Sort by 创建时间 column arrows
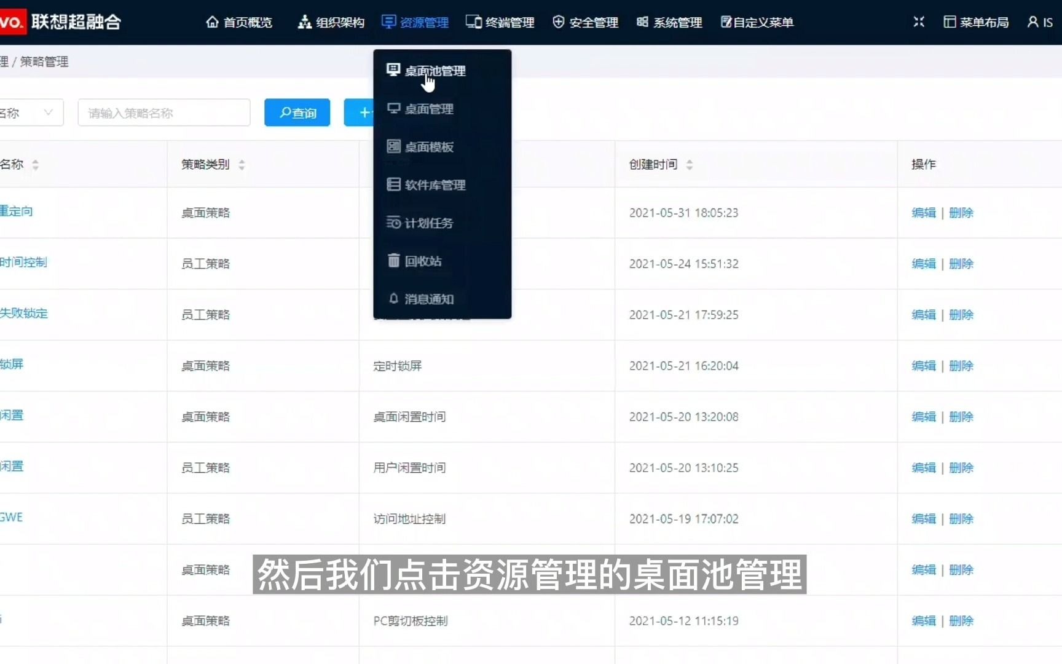The width and height of the screenshot is (1062, 664). click(690, 165)
